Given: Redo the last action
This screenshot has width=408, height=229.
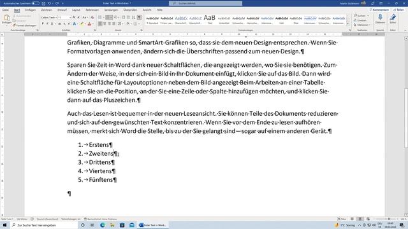Looking at the screenshot, I should 57,3.
